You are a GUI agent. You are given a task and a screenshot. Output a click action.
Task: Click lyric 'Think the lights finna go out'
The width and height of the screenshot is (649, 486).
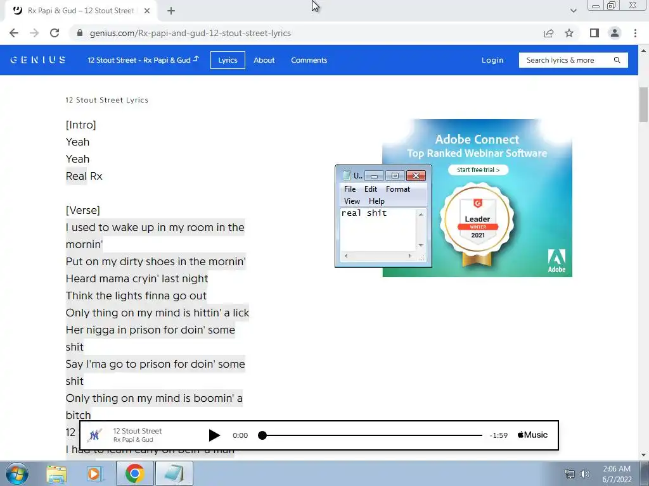[x=136, y=296]
